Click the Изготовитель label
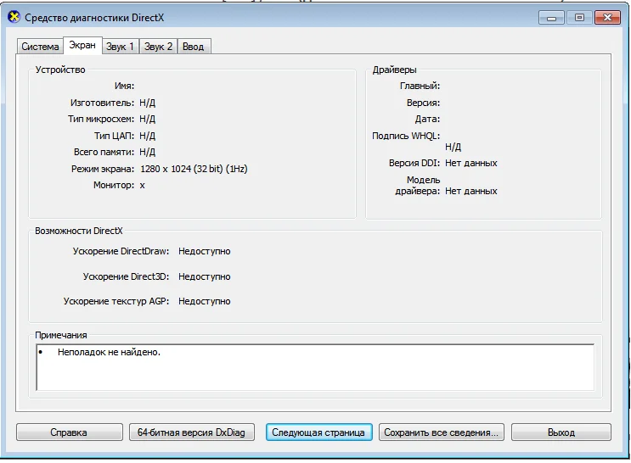 102,103
